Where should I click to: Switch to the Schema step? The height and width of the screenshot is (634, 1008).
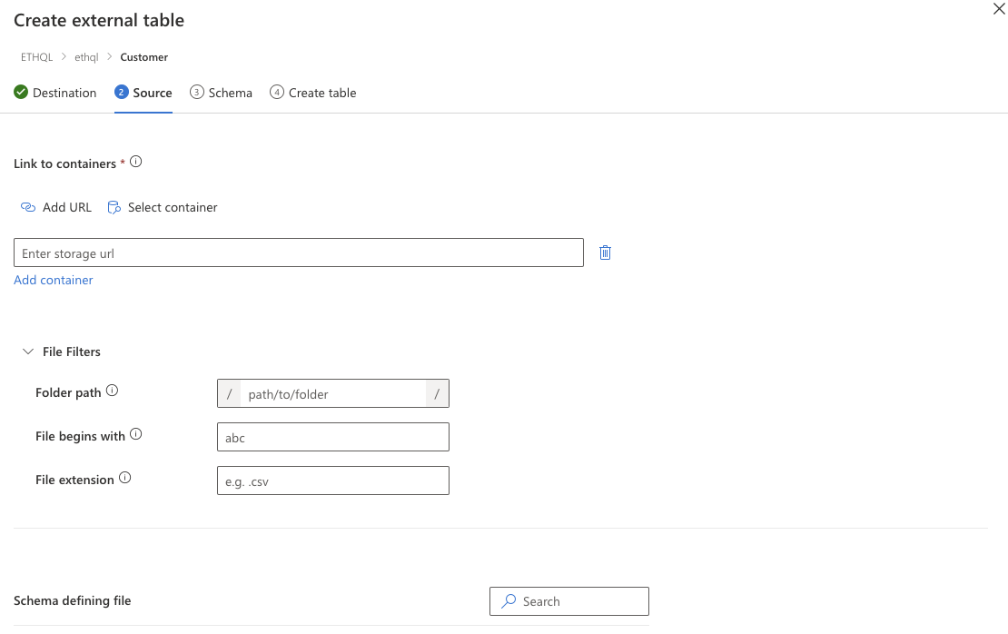[x=221, y=92]
